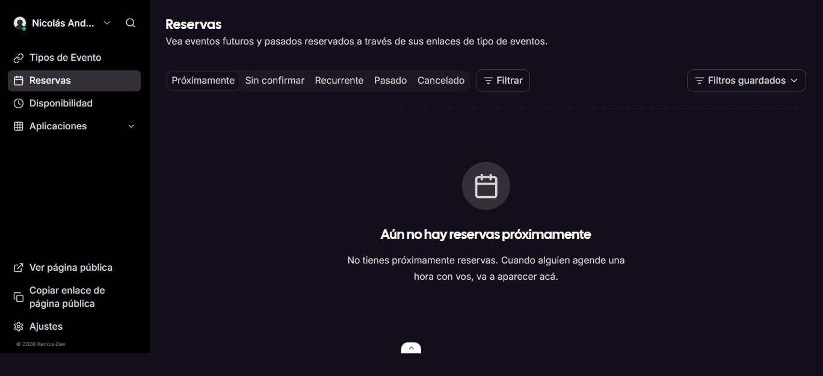Click the gear icon of Ajustes
The width and height of the screenshot is (823, 376).
(x=19, y=327)
